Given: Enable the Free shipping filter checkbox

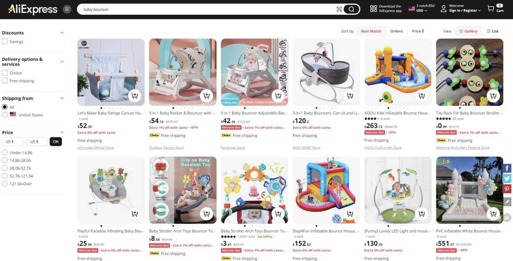Looking at the screenshot, I should pos(5,81).
